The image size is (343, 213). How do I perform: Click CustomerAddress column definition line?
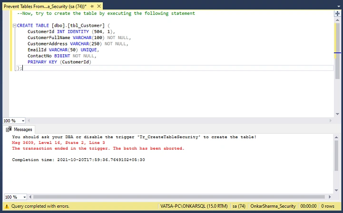78,44
